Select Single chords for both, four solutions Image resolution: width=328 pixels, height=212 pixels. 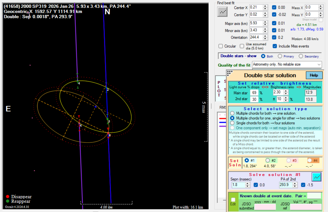232,123
